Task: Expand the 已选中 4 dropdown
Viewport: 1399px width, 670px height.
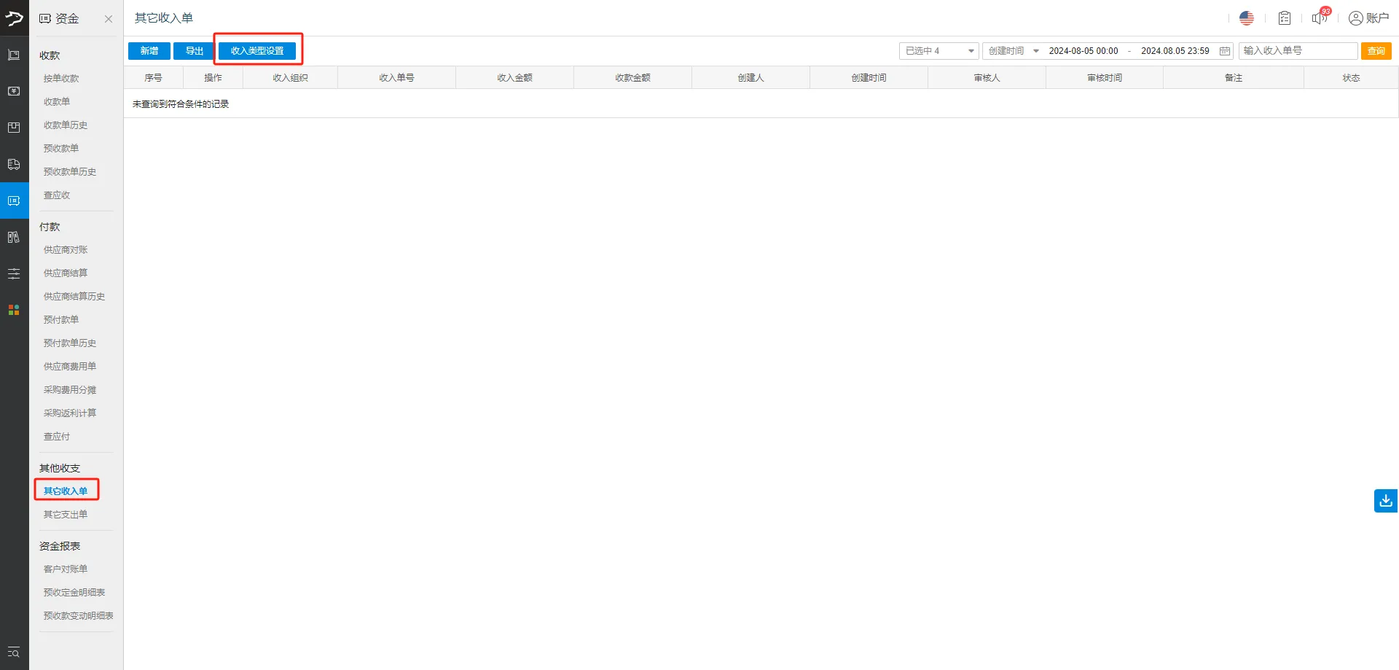Action: [x=938, y=51]
